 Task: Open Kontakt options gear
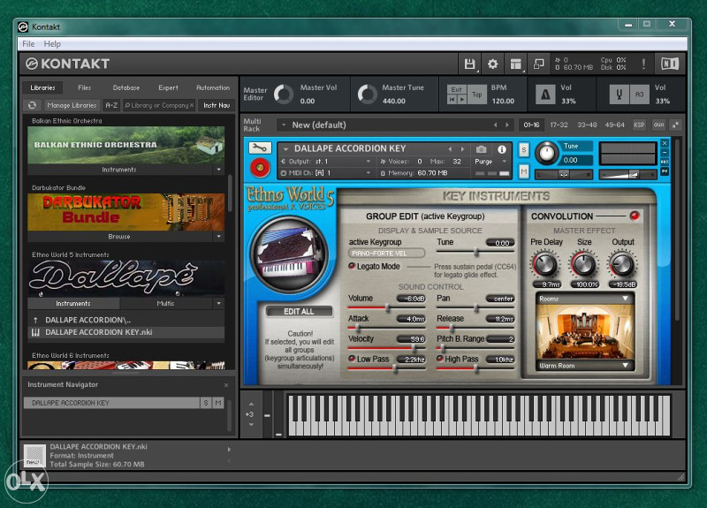[x=492, y=64]
